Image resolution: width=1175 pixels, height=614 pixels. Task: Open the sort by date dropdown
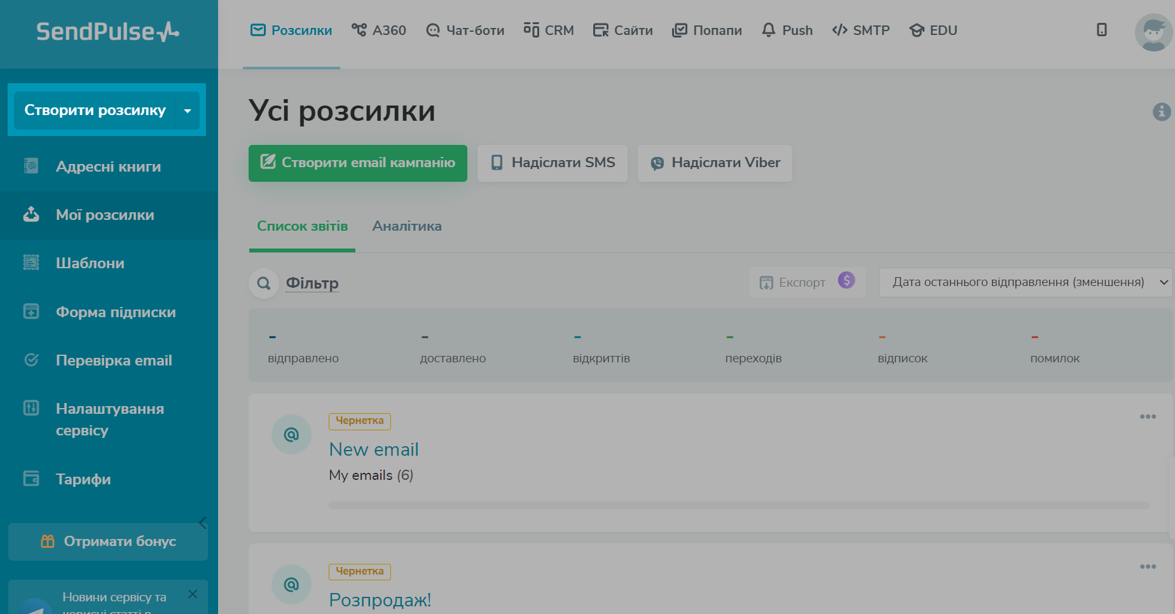click(1025, 282)
